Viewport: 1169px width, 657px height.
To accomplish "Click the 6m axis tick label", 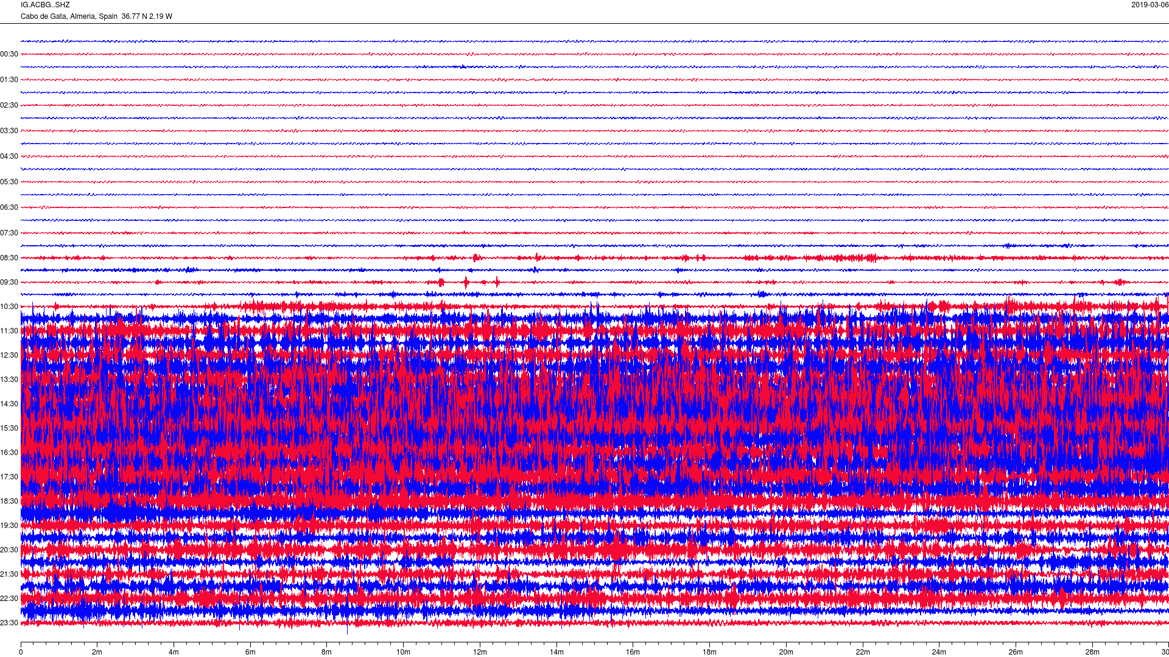I will point(250,652).
